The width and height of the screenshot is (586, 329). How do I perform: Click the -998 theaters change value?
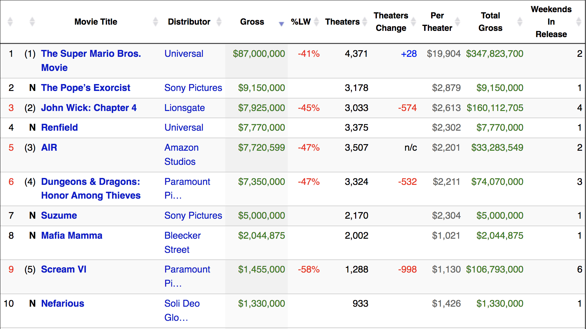point(407,269)
